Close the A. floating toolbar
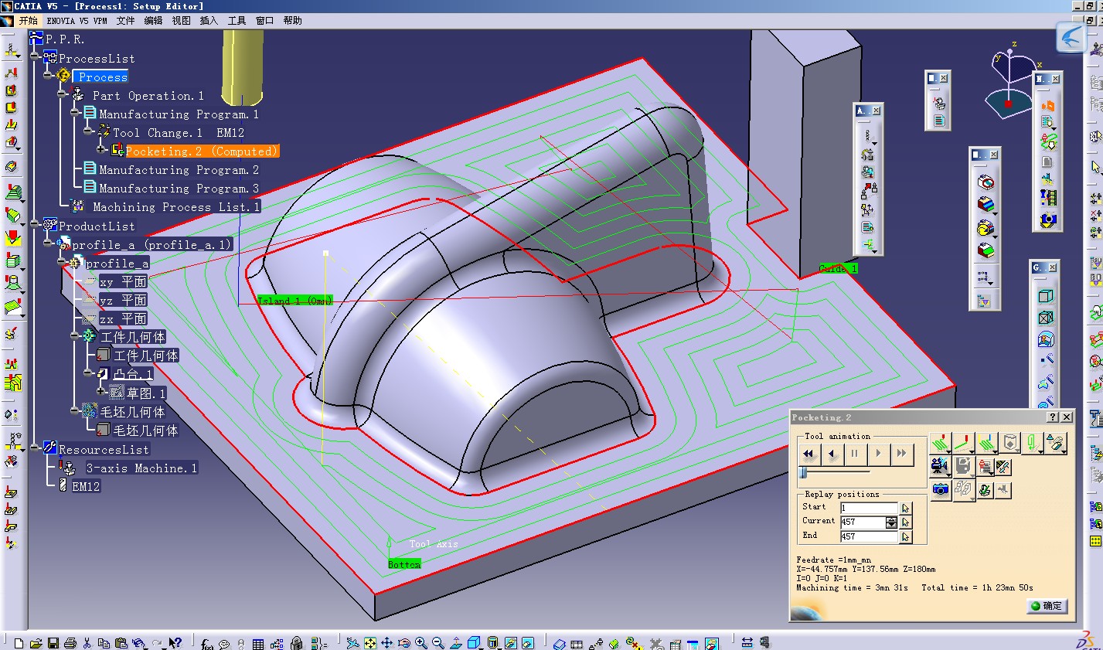The width and height of the screenshot is (1103, 650). coord(876,111)
